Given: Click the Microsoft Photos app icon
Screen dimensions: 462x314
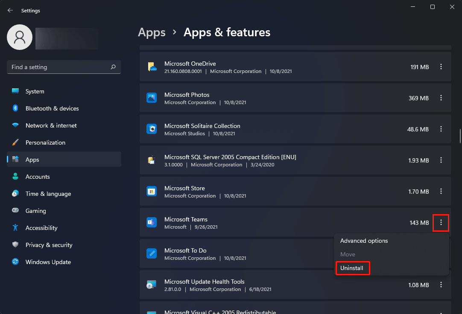Looking at the screenshot, I should (152, 98).
